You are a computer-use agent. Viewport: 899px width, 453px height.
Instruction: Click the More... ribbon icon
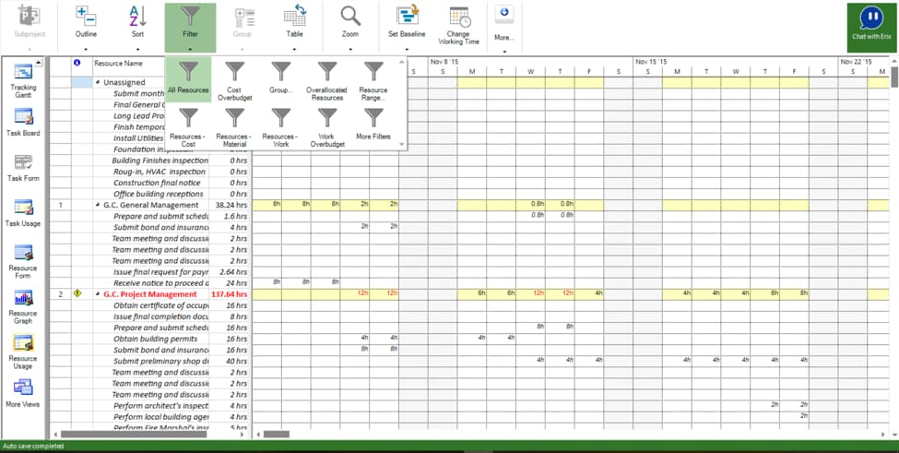504,15
